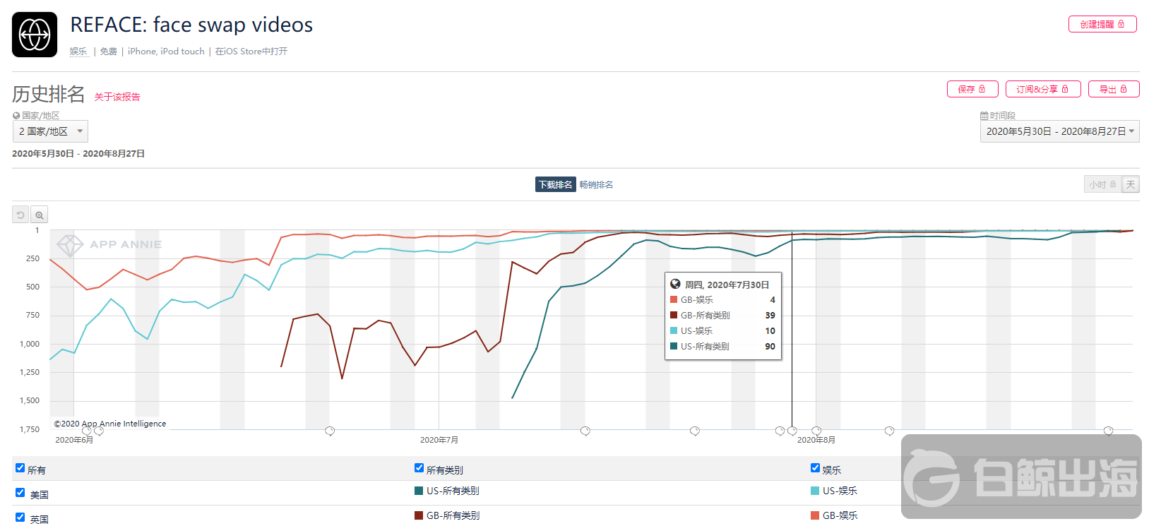
Task: Toggle the 美国 country checkbox
Action: coord(20,493)
